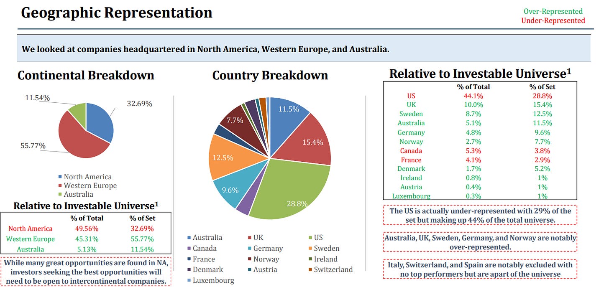The height and width of the screenshot is (287, 609).
Task: Click the Canada legend color swatch
Action: pos(189,249)
